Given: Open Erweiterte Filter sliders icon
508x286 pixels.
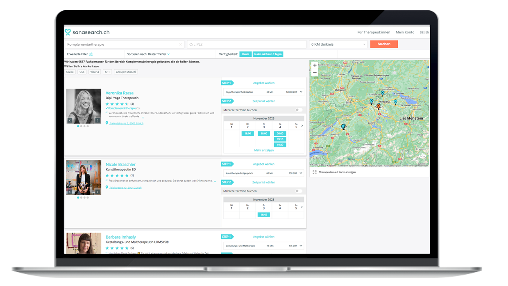Looking at the screenshot, I should click(91, 54).
